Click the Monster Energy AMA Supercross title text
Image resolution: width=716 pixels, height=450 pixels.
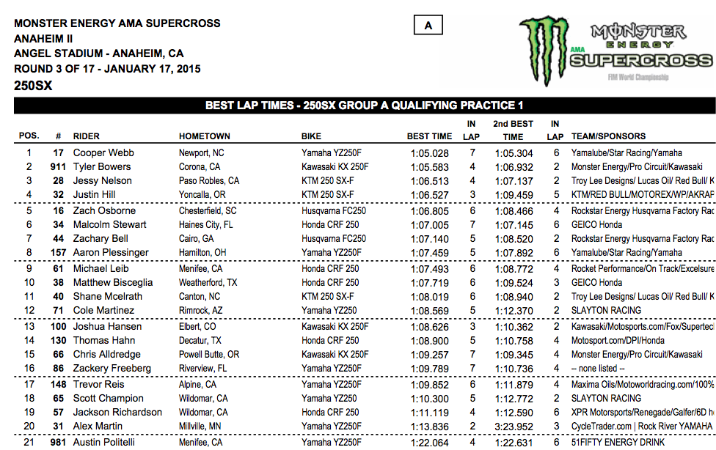117,23
